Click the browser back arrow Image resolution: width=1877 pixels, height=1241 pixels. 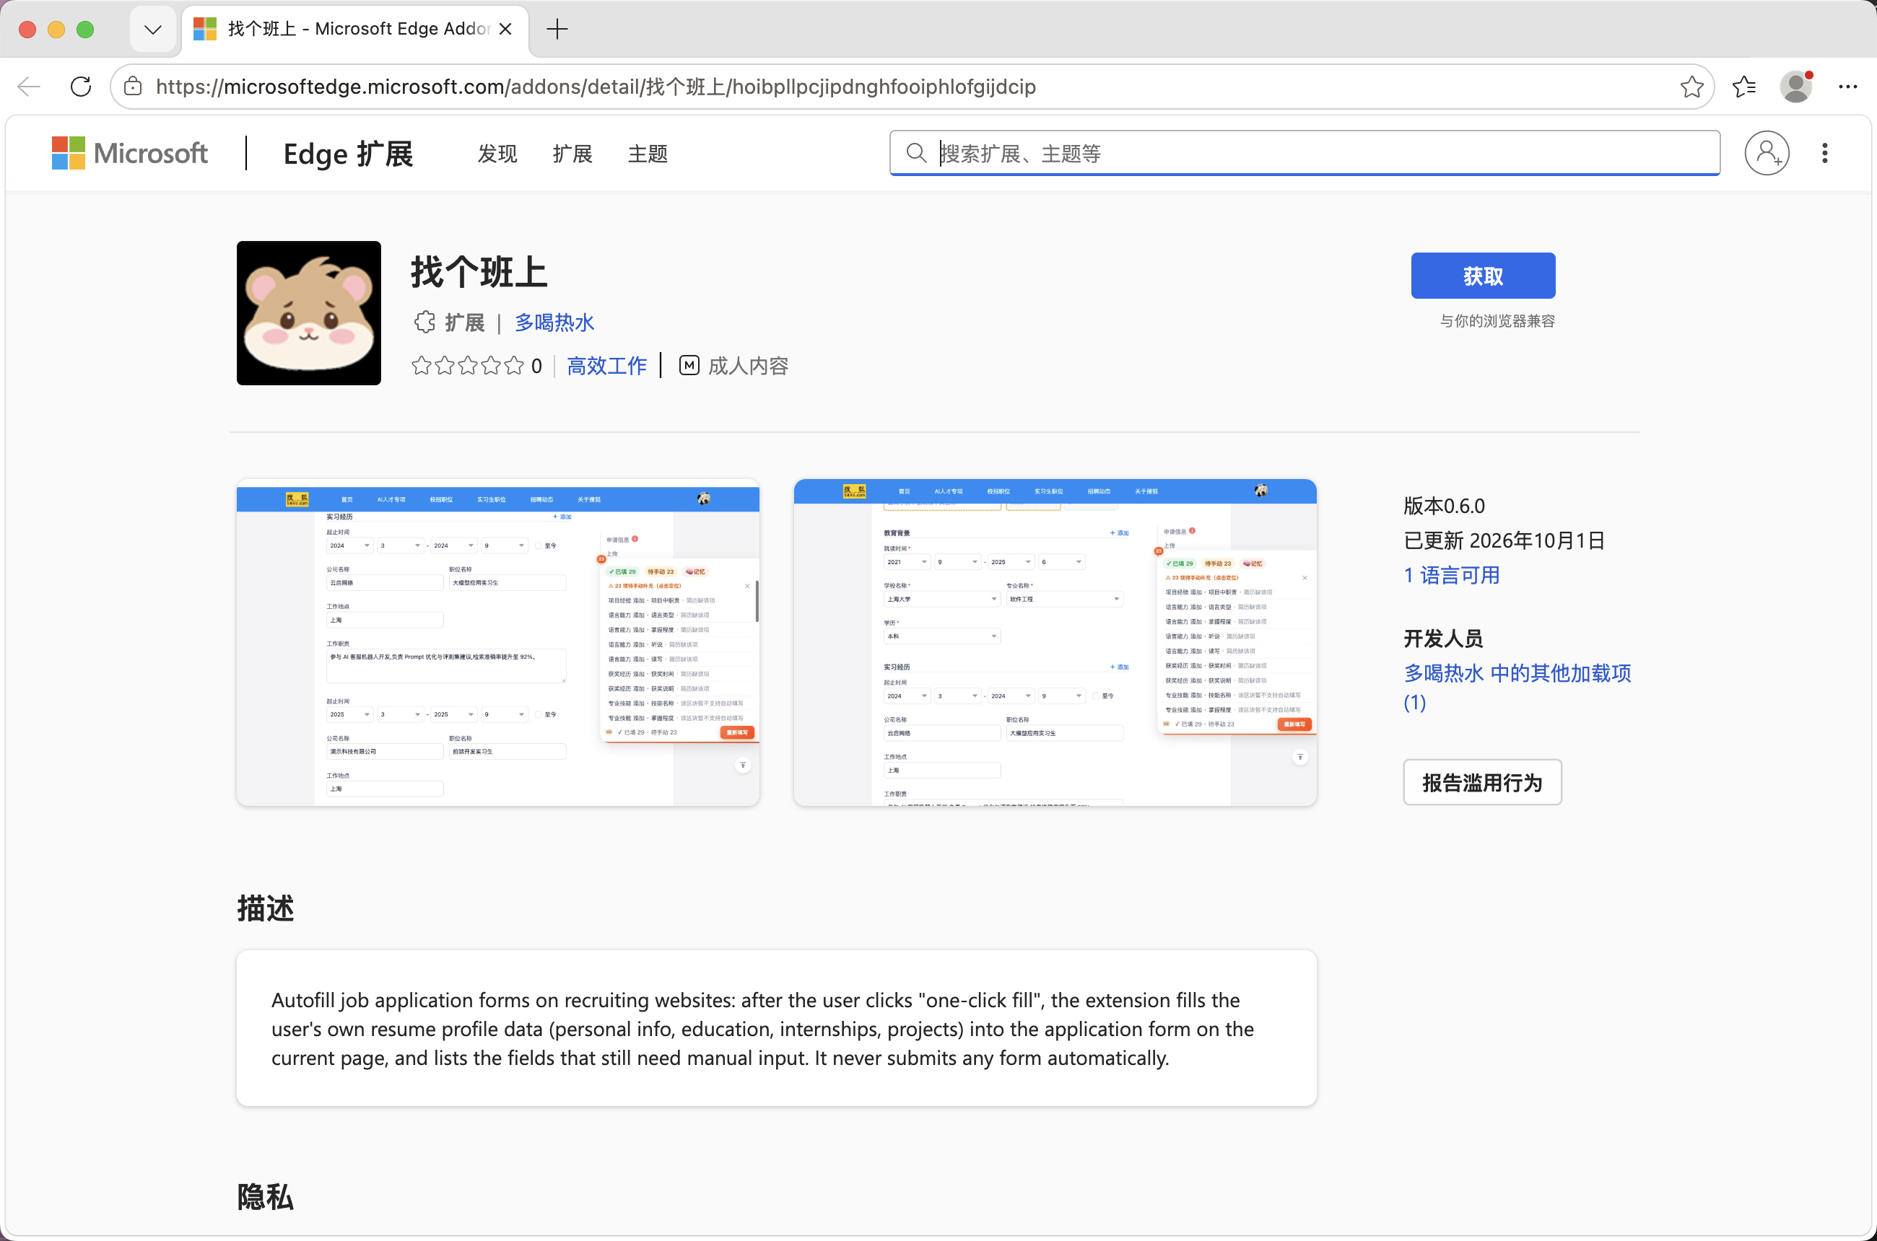(30, 87)
